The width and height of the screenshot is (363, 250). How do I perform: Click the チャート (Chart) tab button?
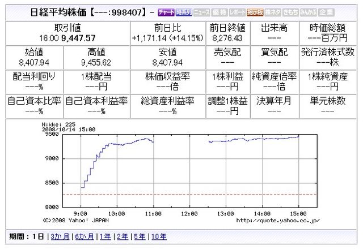tap(166, 12)
